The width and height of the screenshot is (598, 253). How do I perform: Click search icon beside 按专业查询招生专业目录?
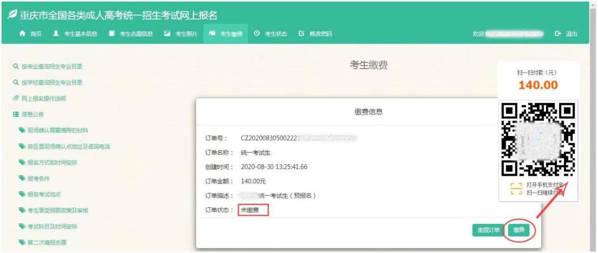coord(15,66)
